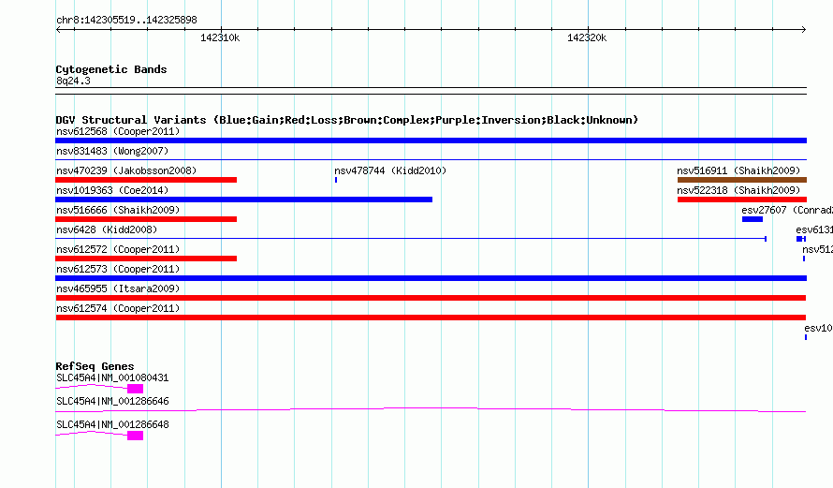Click the nsv522318 (Shaikh2009) label
The image size is (833, 488).
click(738, 190)
